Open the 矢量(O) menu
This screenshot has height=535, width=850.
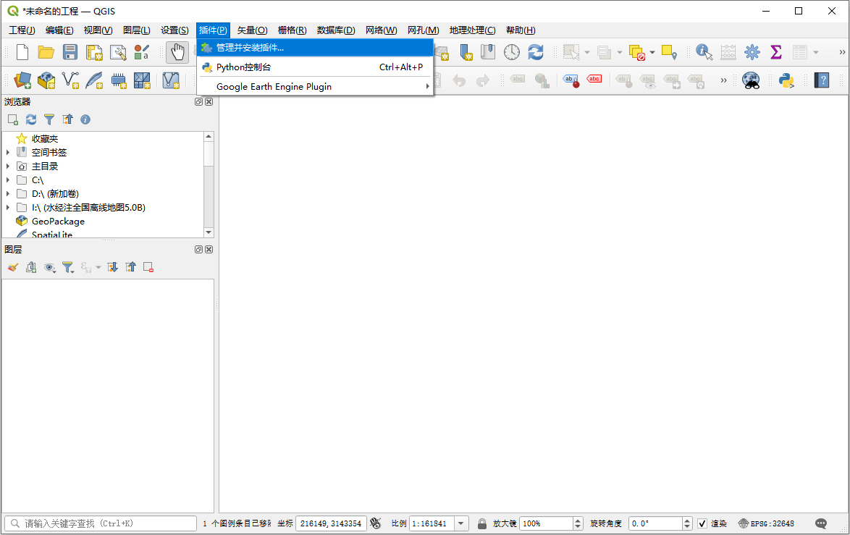point(252,30)
